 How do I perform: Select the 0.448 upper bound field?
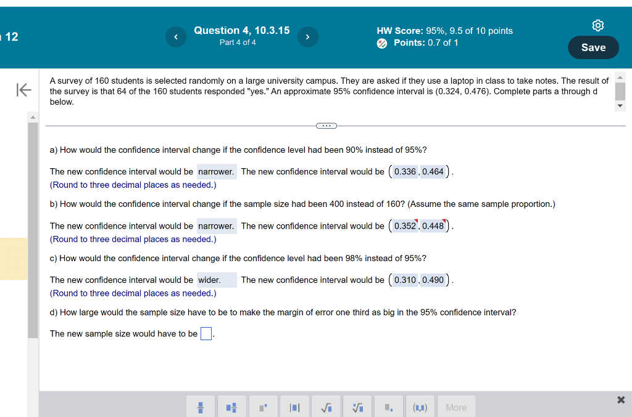coord(433,226)
